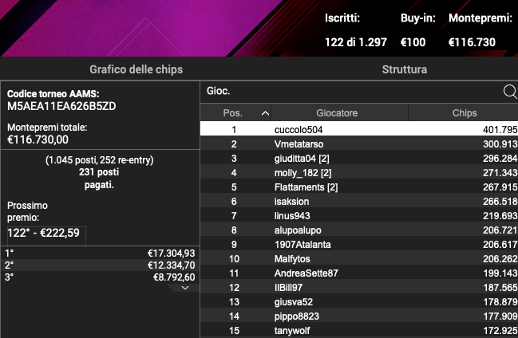Click the Prossimo premio 122° value box
The height and width of the screenshot is (338, 518).
[x=45, y=234]
